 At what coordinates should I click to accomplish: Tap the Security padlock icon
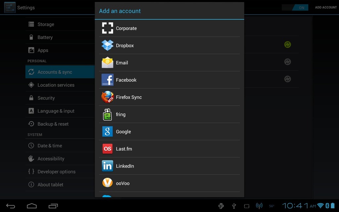(31, 98)
